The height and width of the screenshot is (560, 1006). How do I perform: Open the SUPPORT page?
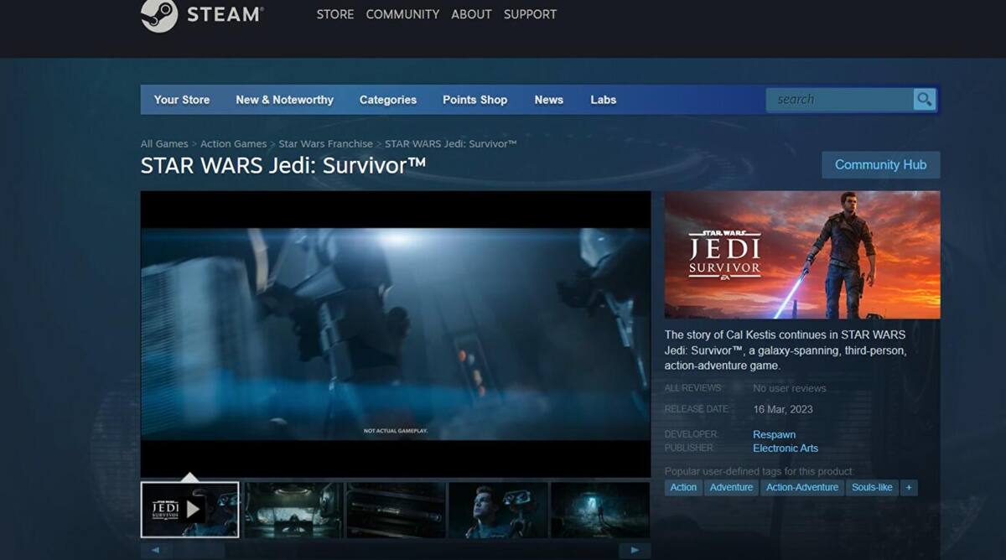point(530,14)
